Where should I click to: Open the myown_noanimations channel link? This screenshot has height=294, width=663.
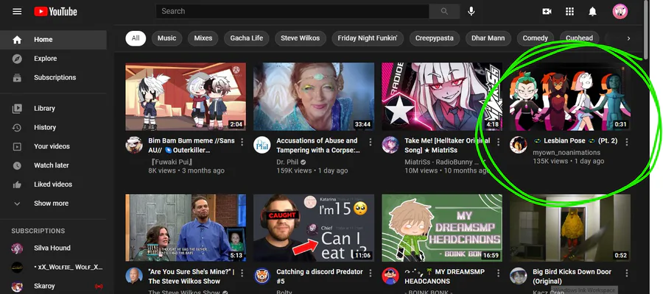[x=566, y=152]
